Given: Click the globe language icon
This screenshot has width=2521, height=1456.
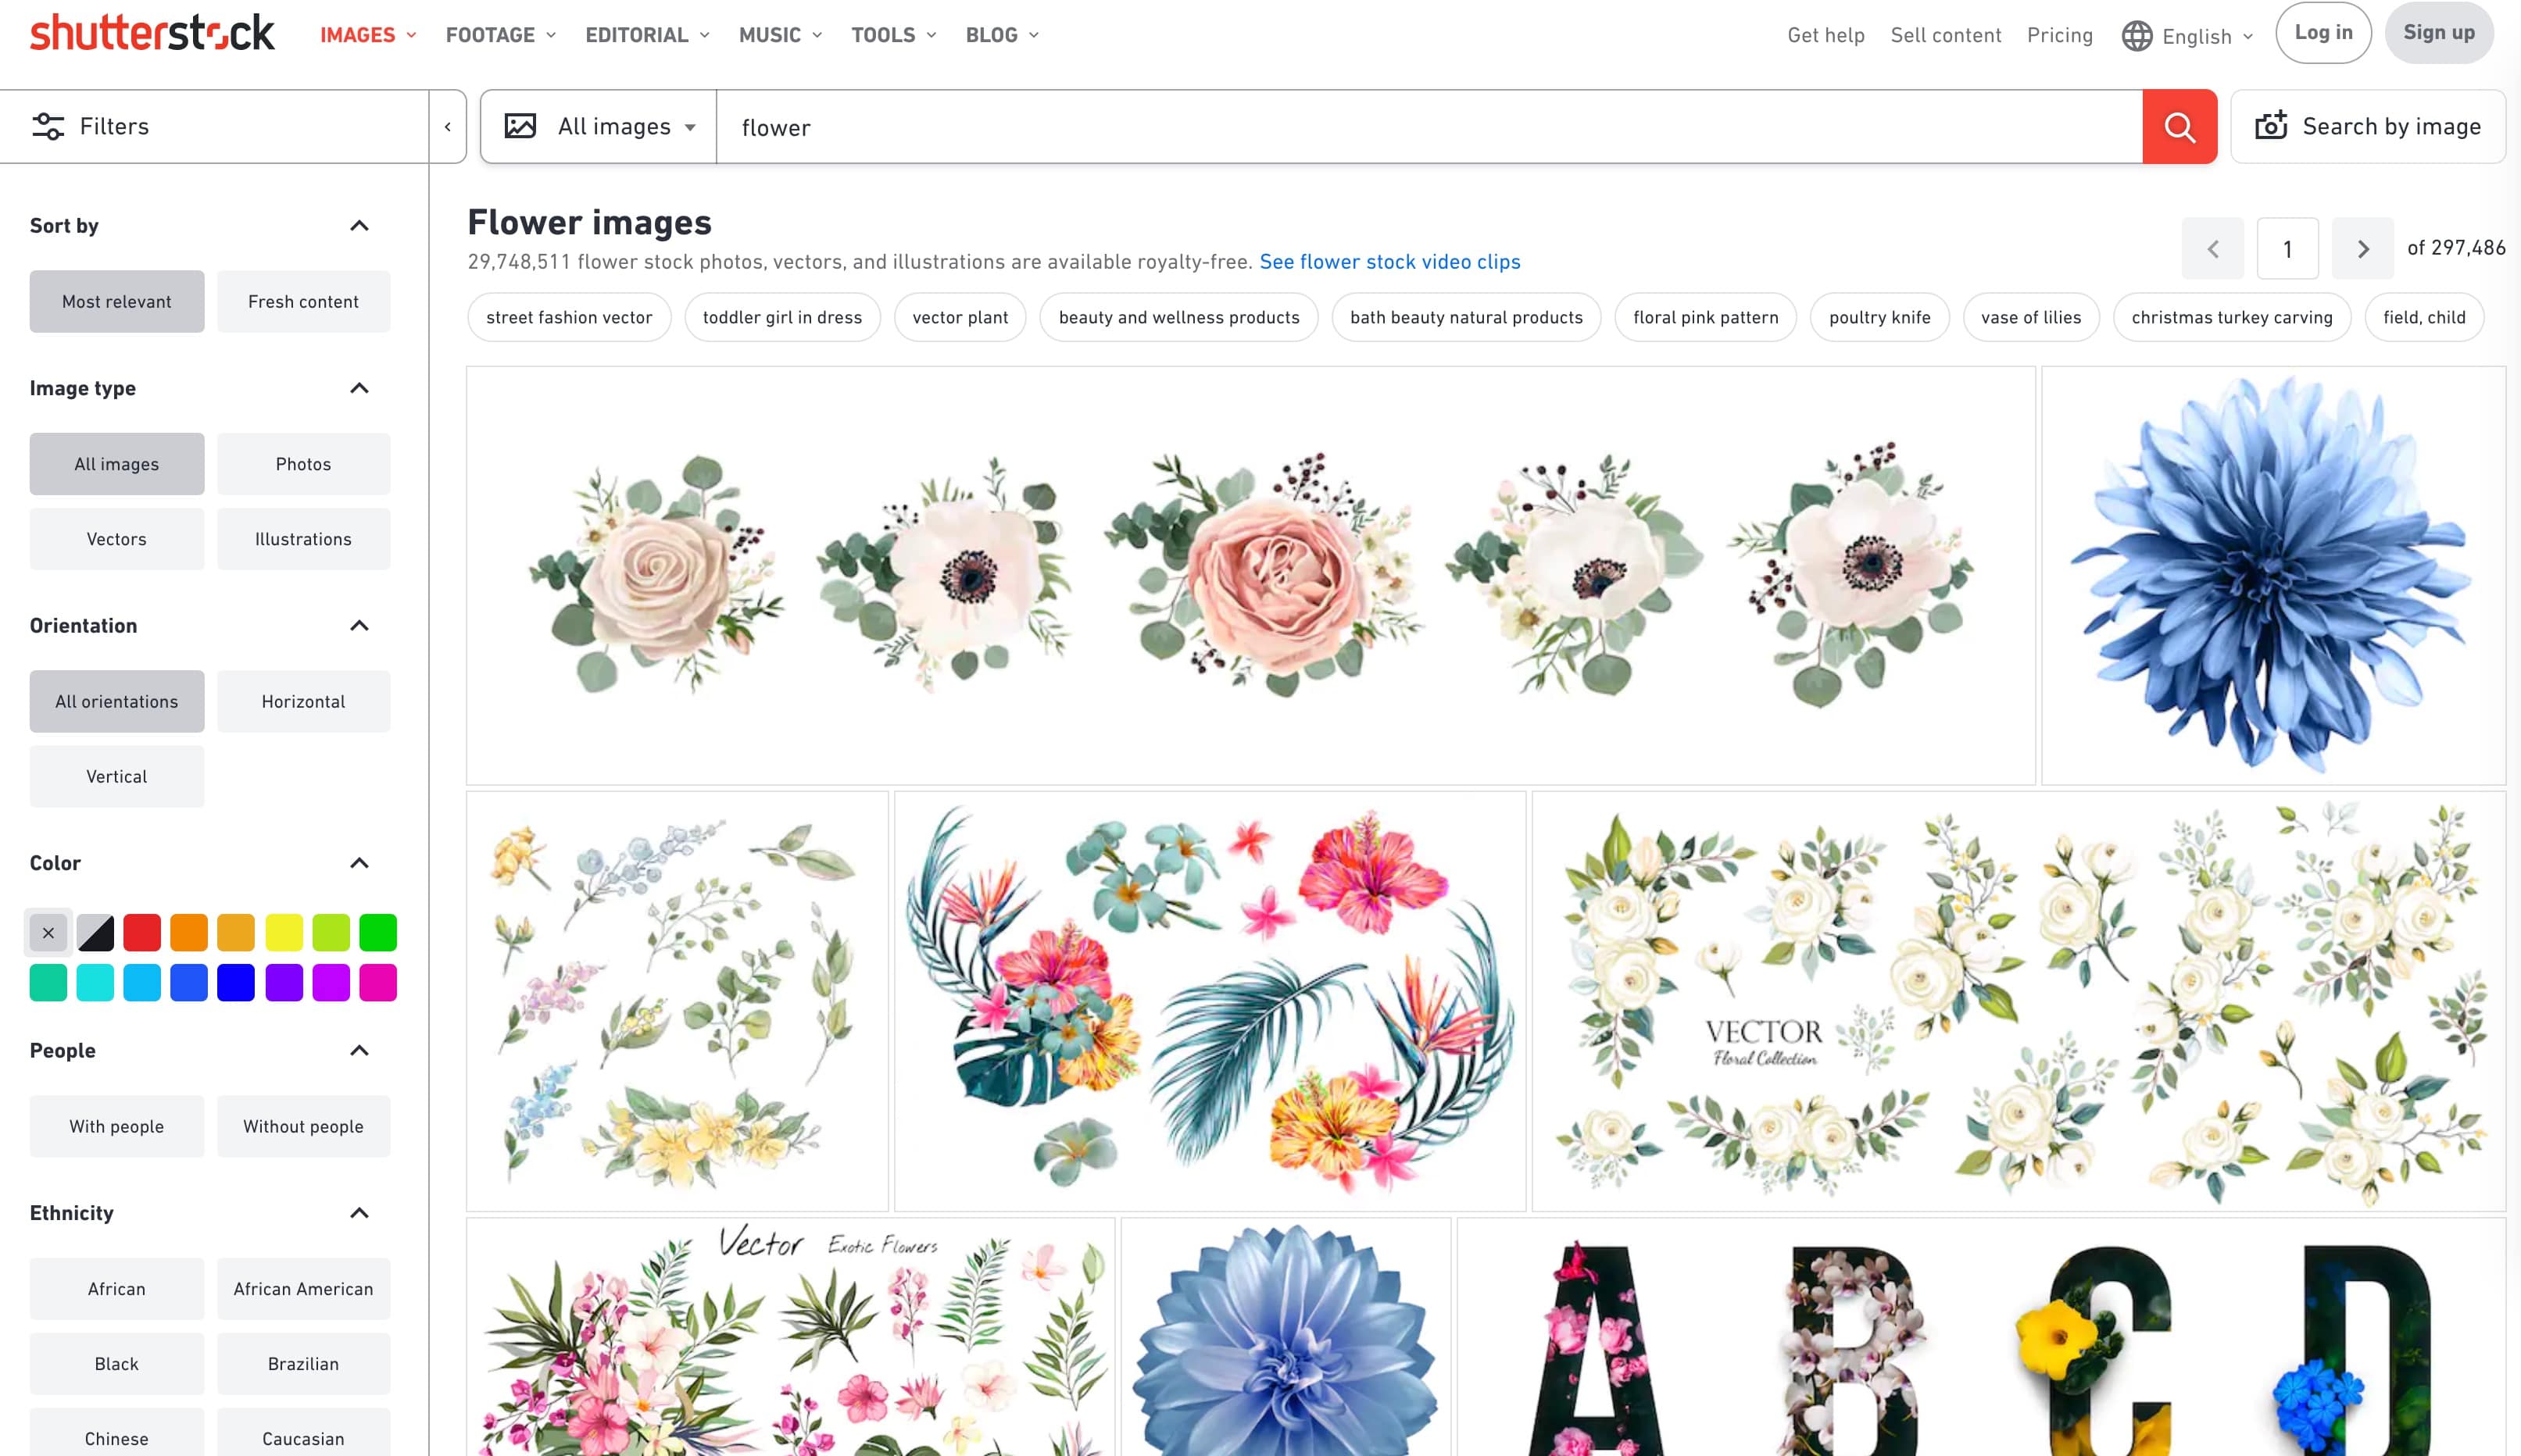Looking at the screenshot, I should point(2137,36).
